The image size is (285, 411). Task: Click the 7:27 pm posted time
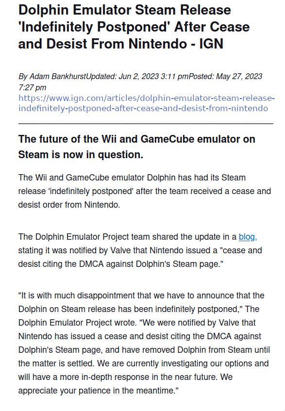32,87
